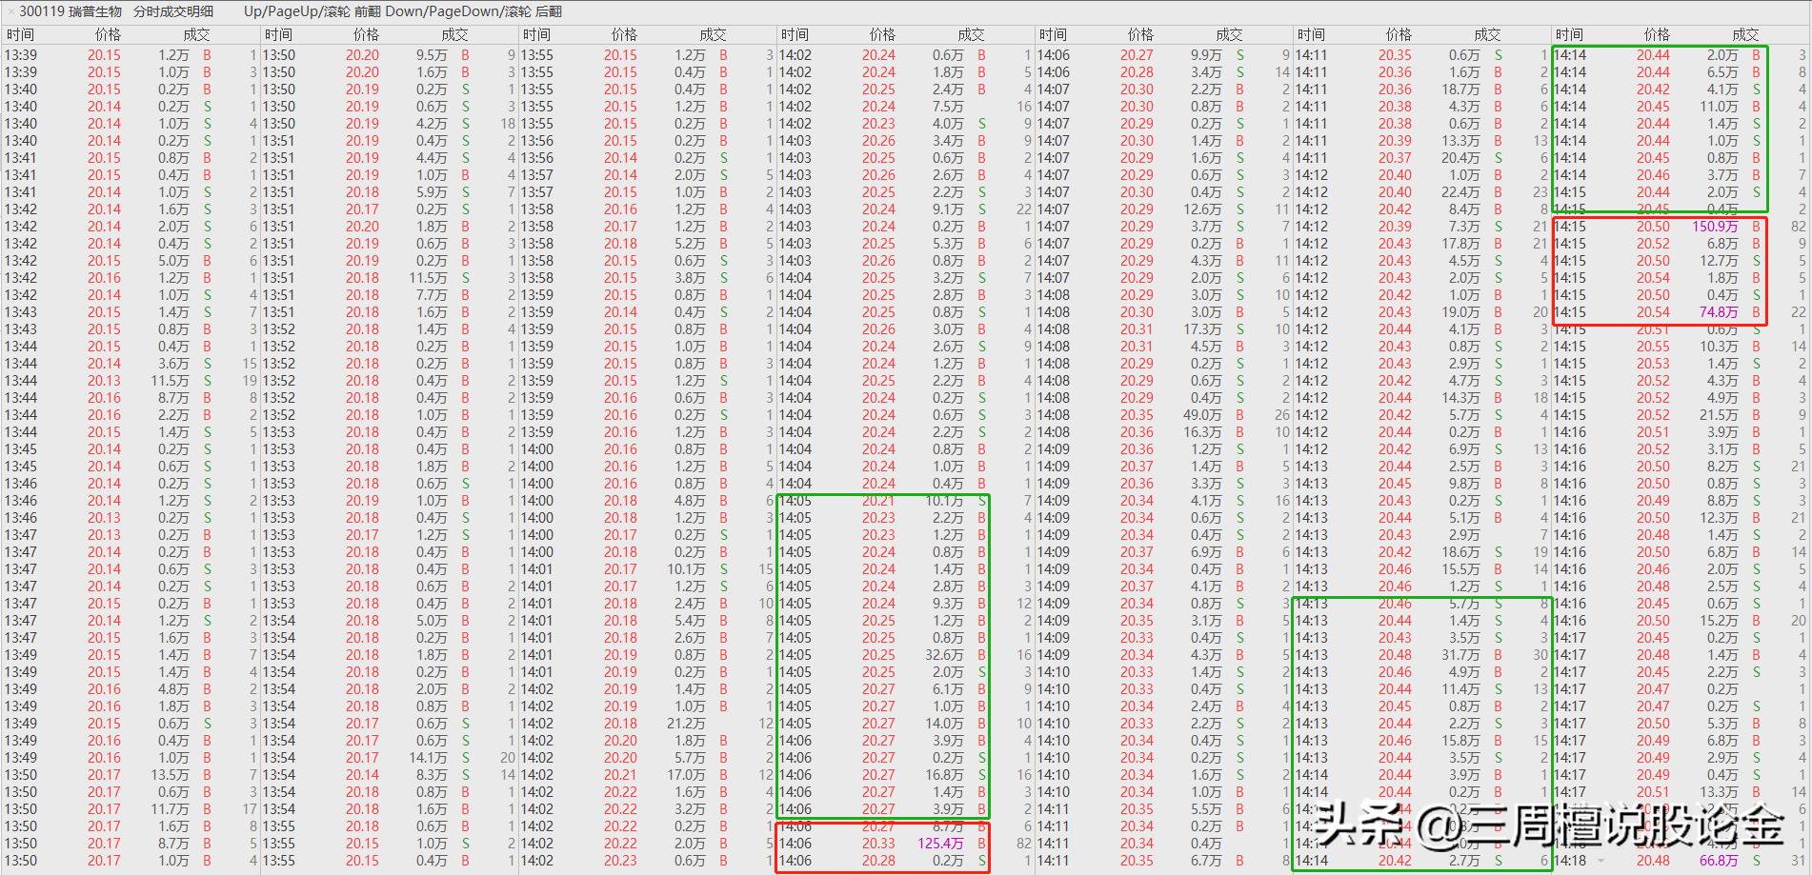Click the 16.3万 volume at 14:08
The image size is (1812, 875).
click(x=1202, y=432)
